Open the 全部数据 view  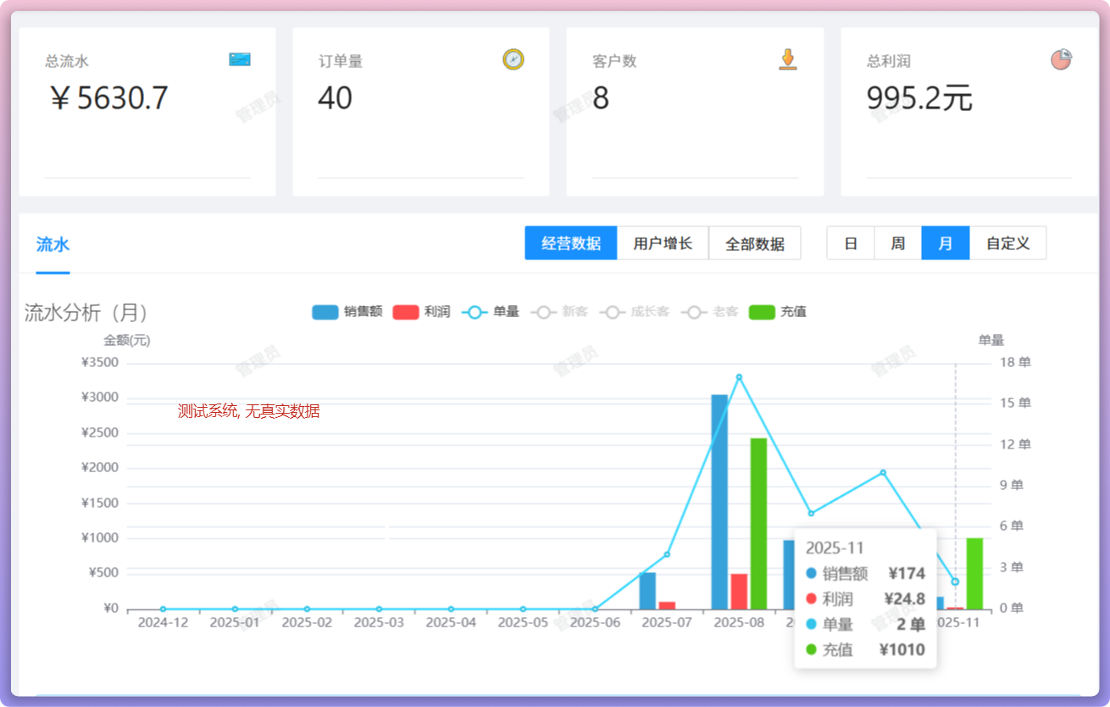pyautogui.click(x=755, y=243)
